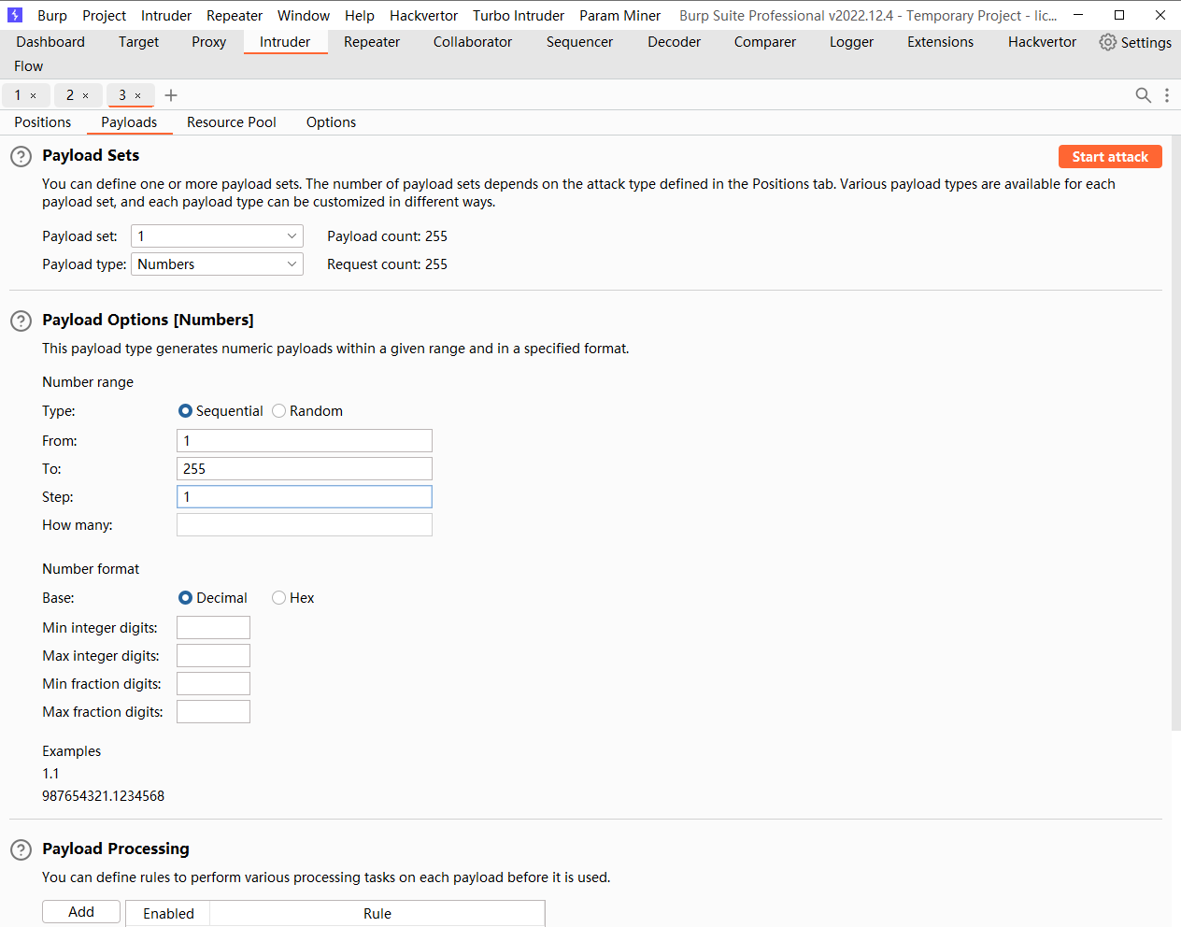
Task: Open the Payload type dropdown showing Numbers
Action: point(217,264)
